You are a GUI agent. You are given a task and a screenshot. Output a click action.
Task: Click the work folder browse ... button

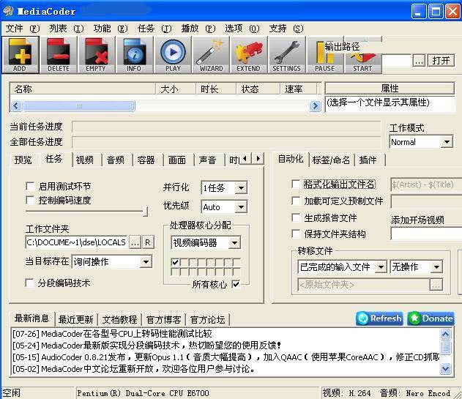click(x=135, y=242)
